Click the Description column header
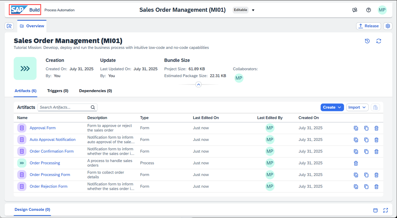397x218 pixels. point(97,118)
